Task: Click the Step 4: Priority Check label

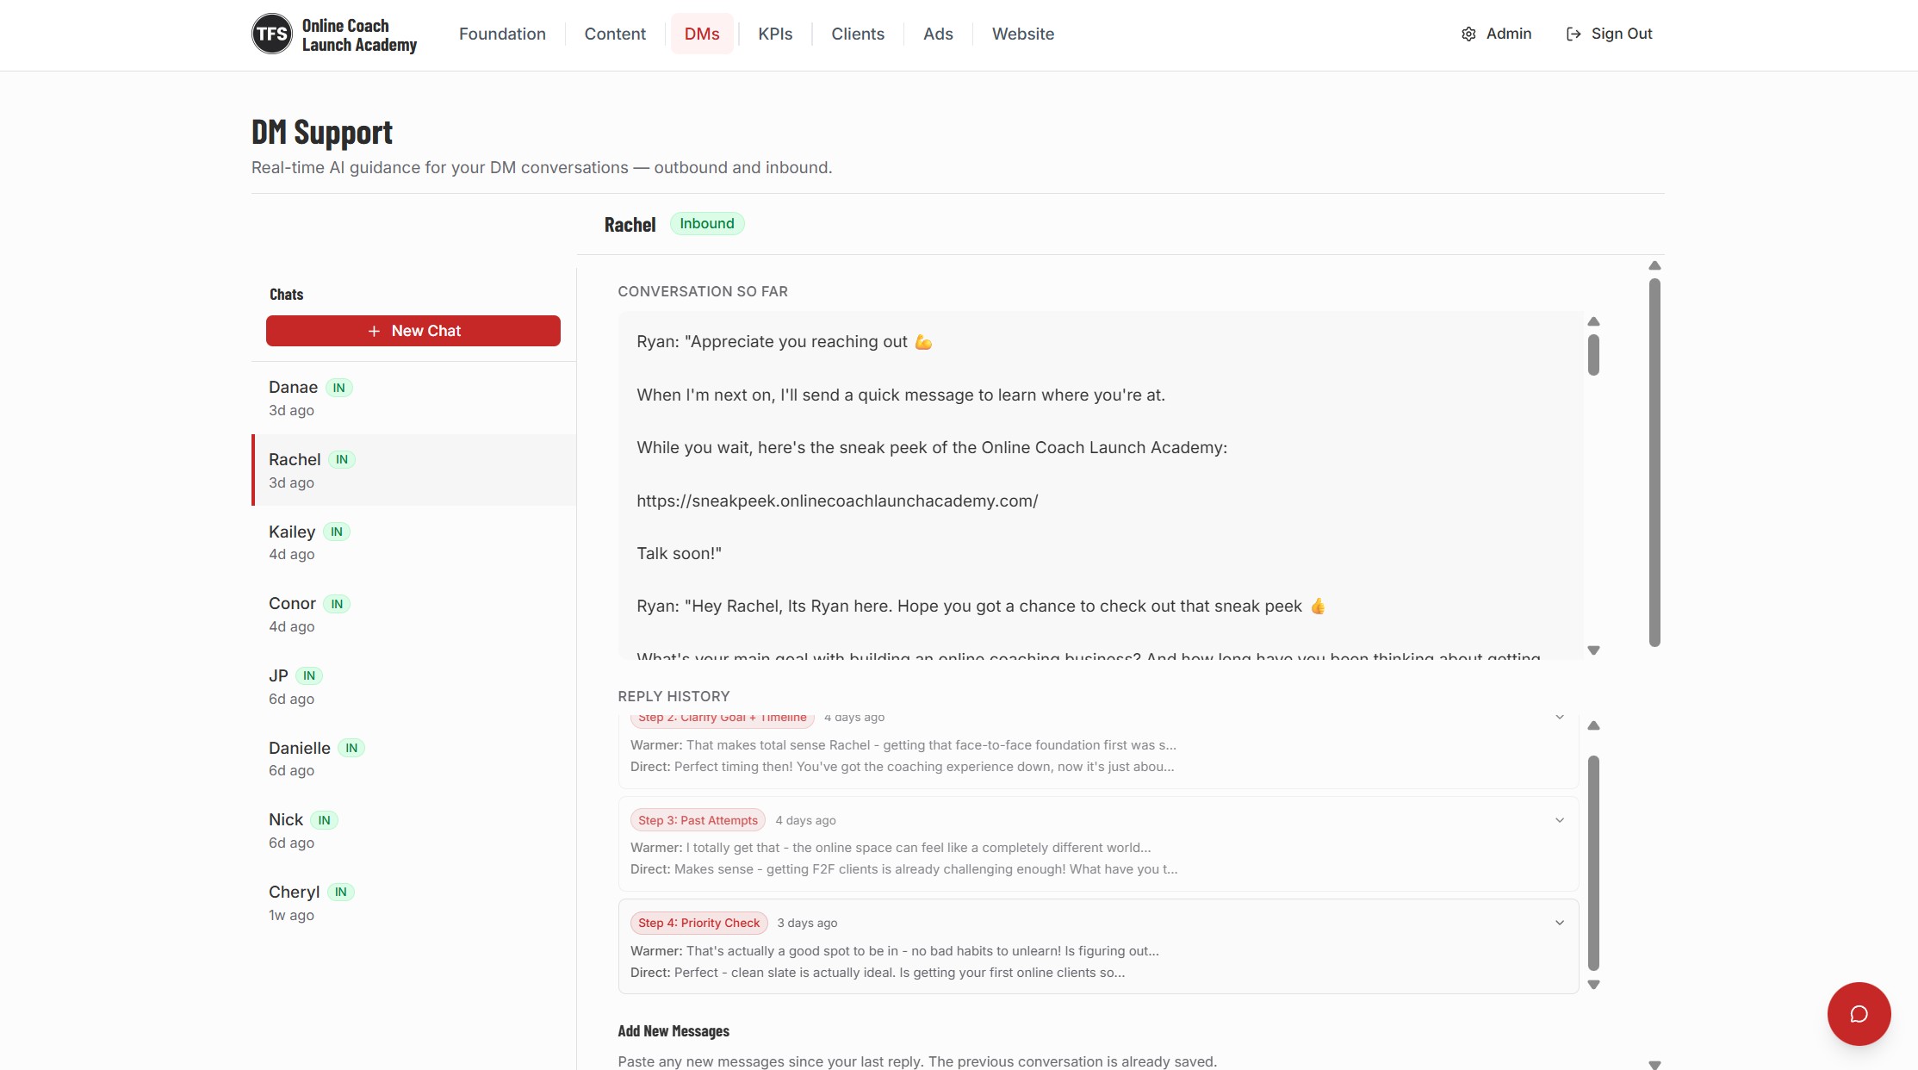Action: (698, 923)
